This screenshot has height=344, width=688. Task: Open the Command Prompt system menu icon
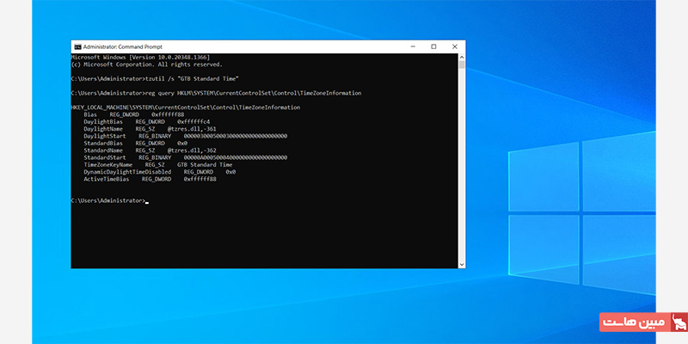[77, 46]
